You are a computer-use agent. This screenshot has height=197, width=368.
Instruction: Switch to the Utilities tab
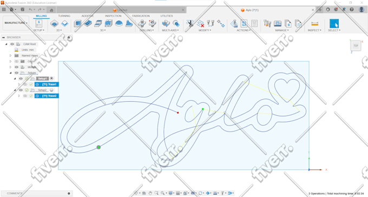(x=166, y=16)
